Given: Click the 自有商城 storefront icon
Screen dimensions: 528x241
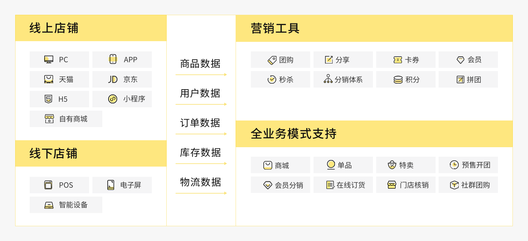Looking at the screenshot, I should [49, 119].
